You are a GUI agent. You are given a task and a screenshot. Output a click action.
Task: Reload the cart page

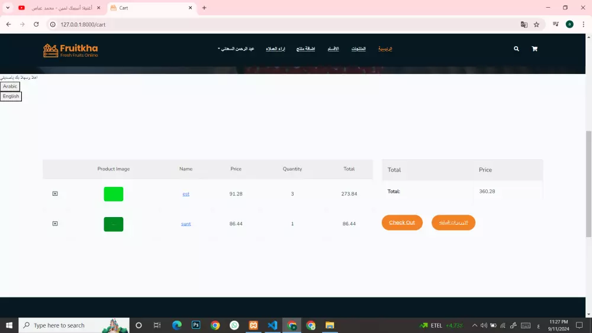(36, 24)
